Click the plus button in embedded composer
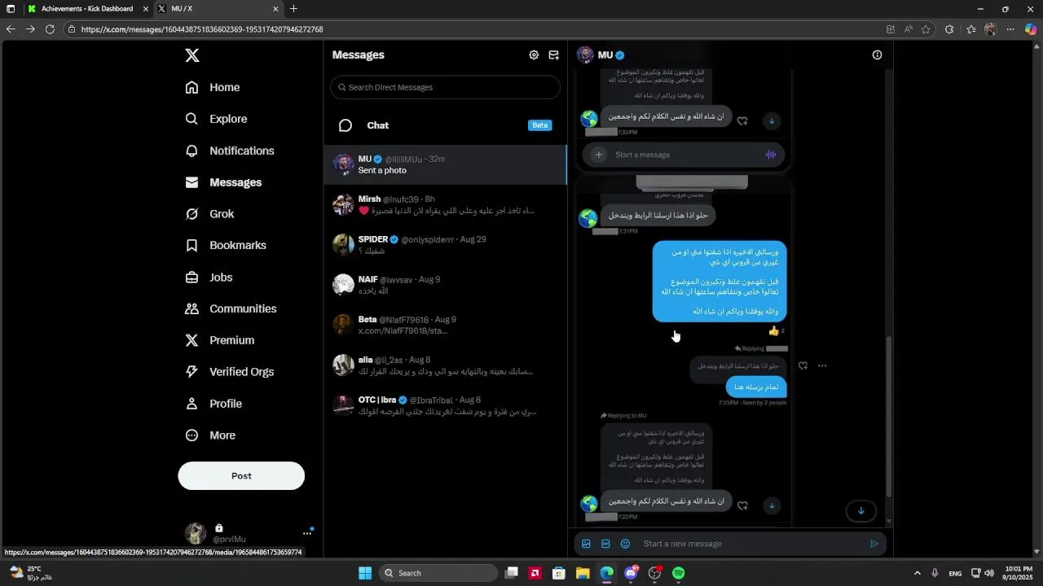The width and height of the screenshot is (1043, 586). pos(598,155)
